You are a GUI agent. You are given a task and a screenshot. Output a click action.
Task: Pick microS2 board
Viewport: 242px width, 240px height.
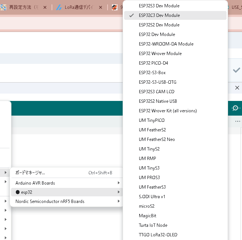[x=175, y=206]
